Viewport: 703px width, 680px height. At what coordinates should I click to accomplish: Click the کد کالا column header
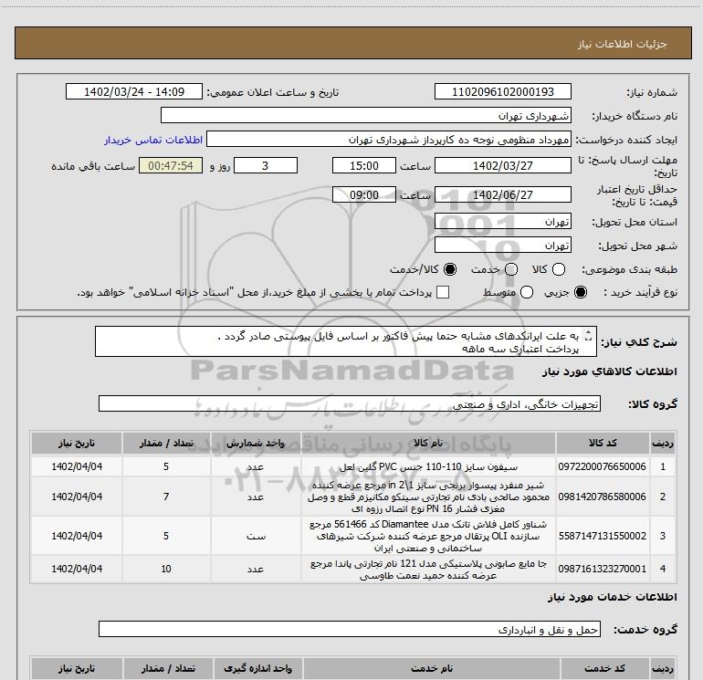pyautogui.click(x=603, y=443)
